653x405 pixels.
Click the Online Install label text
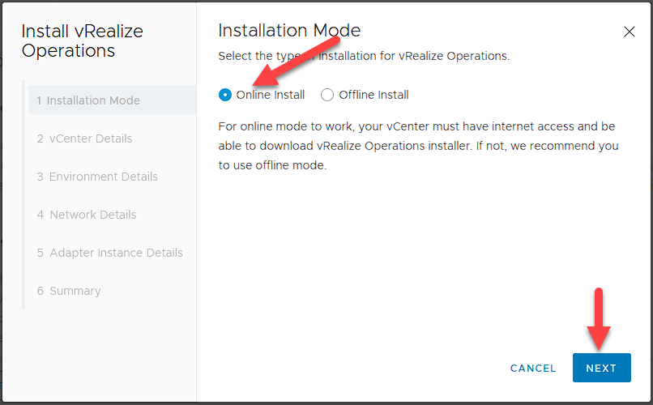(x=271, y=95)
